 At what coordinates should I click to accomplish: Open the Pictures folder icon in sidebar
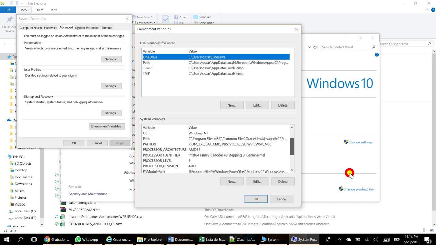pos(11,198)
